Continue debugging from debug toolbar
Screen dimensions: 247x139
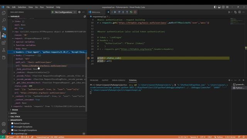[x=115, y=12]
